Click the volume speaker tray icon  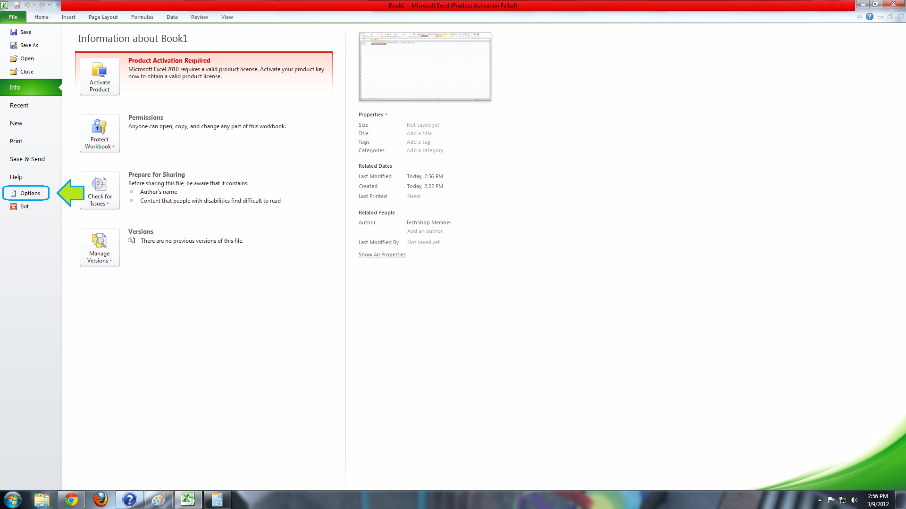click(x=854, y=500)
